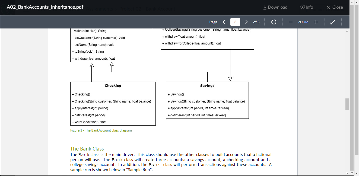The height and width of the screenshot is (176, 359).
Task: Close the PDF preview
Action: pos(335,7)
